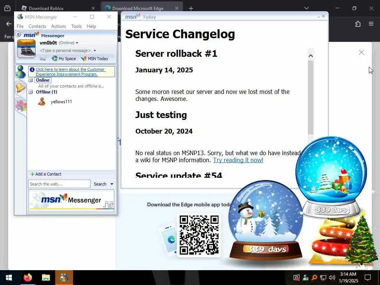Close the Edge download popup with X
This screenshot has width=380, height=285.
[x=361, y=52]
